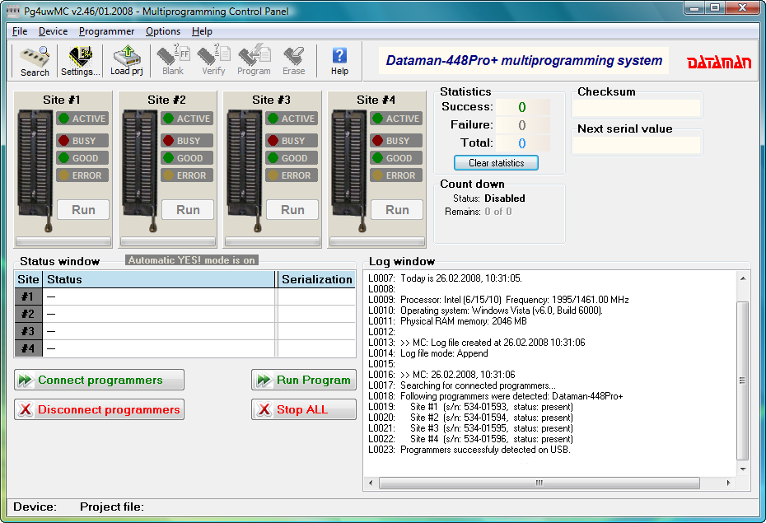Open Help from the toolbar
This screenshot has width=766, height=523.
(339, 60)
